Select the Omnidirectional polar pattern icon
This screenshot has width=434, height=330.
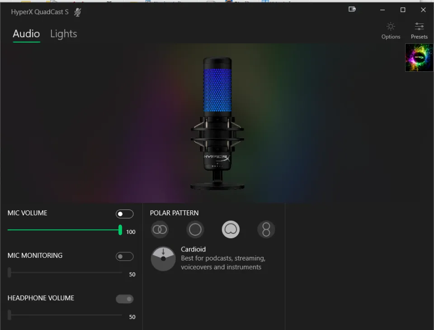tap(195, 229)
